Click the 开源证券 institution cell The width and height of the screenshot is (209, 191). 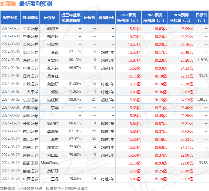point(31,124)
